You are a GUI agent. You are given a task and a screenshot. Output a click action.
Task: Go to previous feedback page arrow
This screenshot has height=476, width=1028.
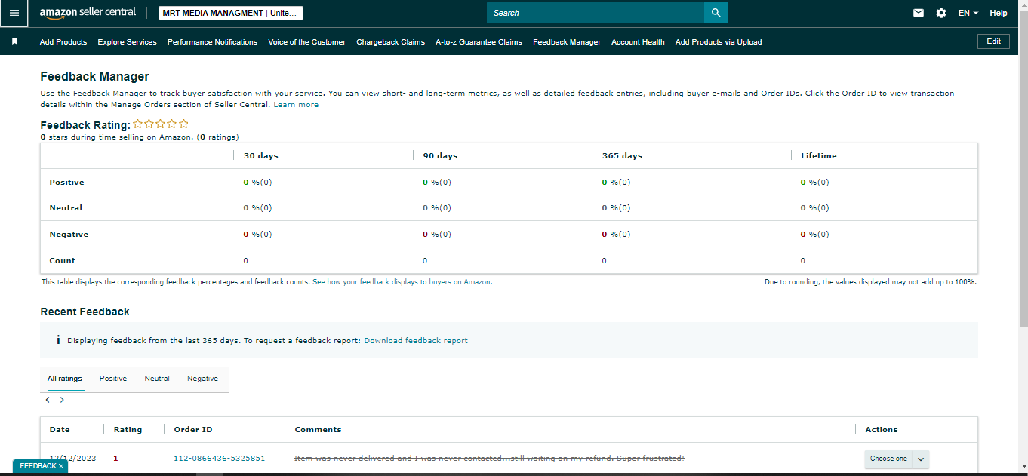[48, 400]
